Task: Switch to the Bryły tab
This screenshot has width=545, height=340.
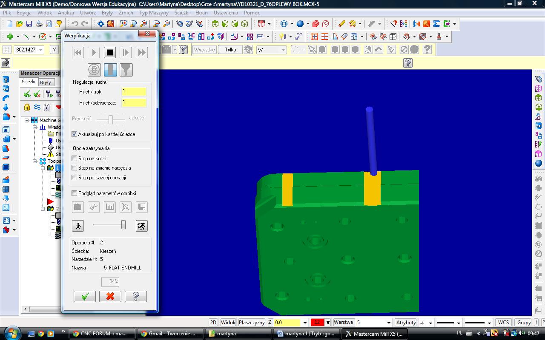Action: 46,82
